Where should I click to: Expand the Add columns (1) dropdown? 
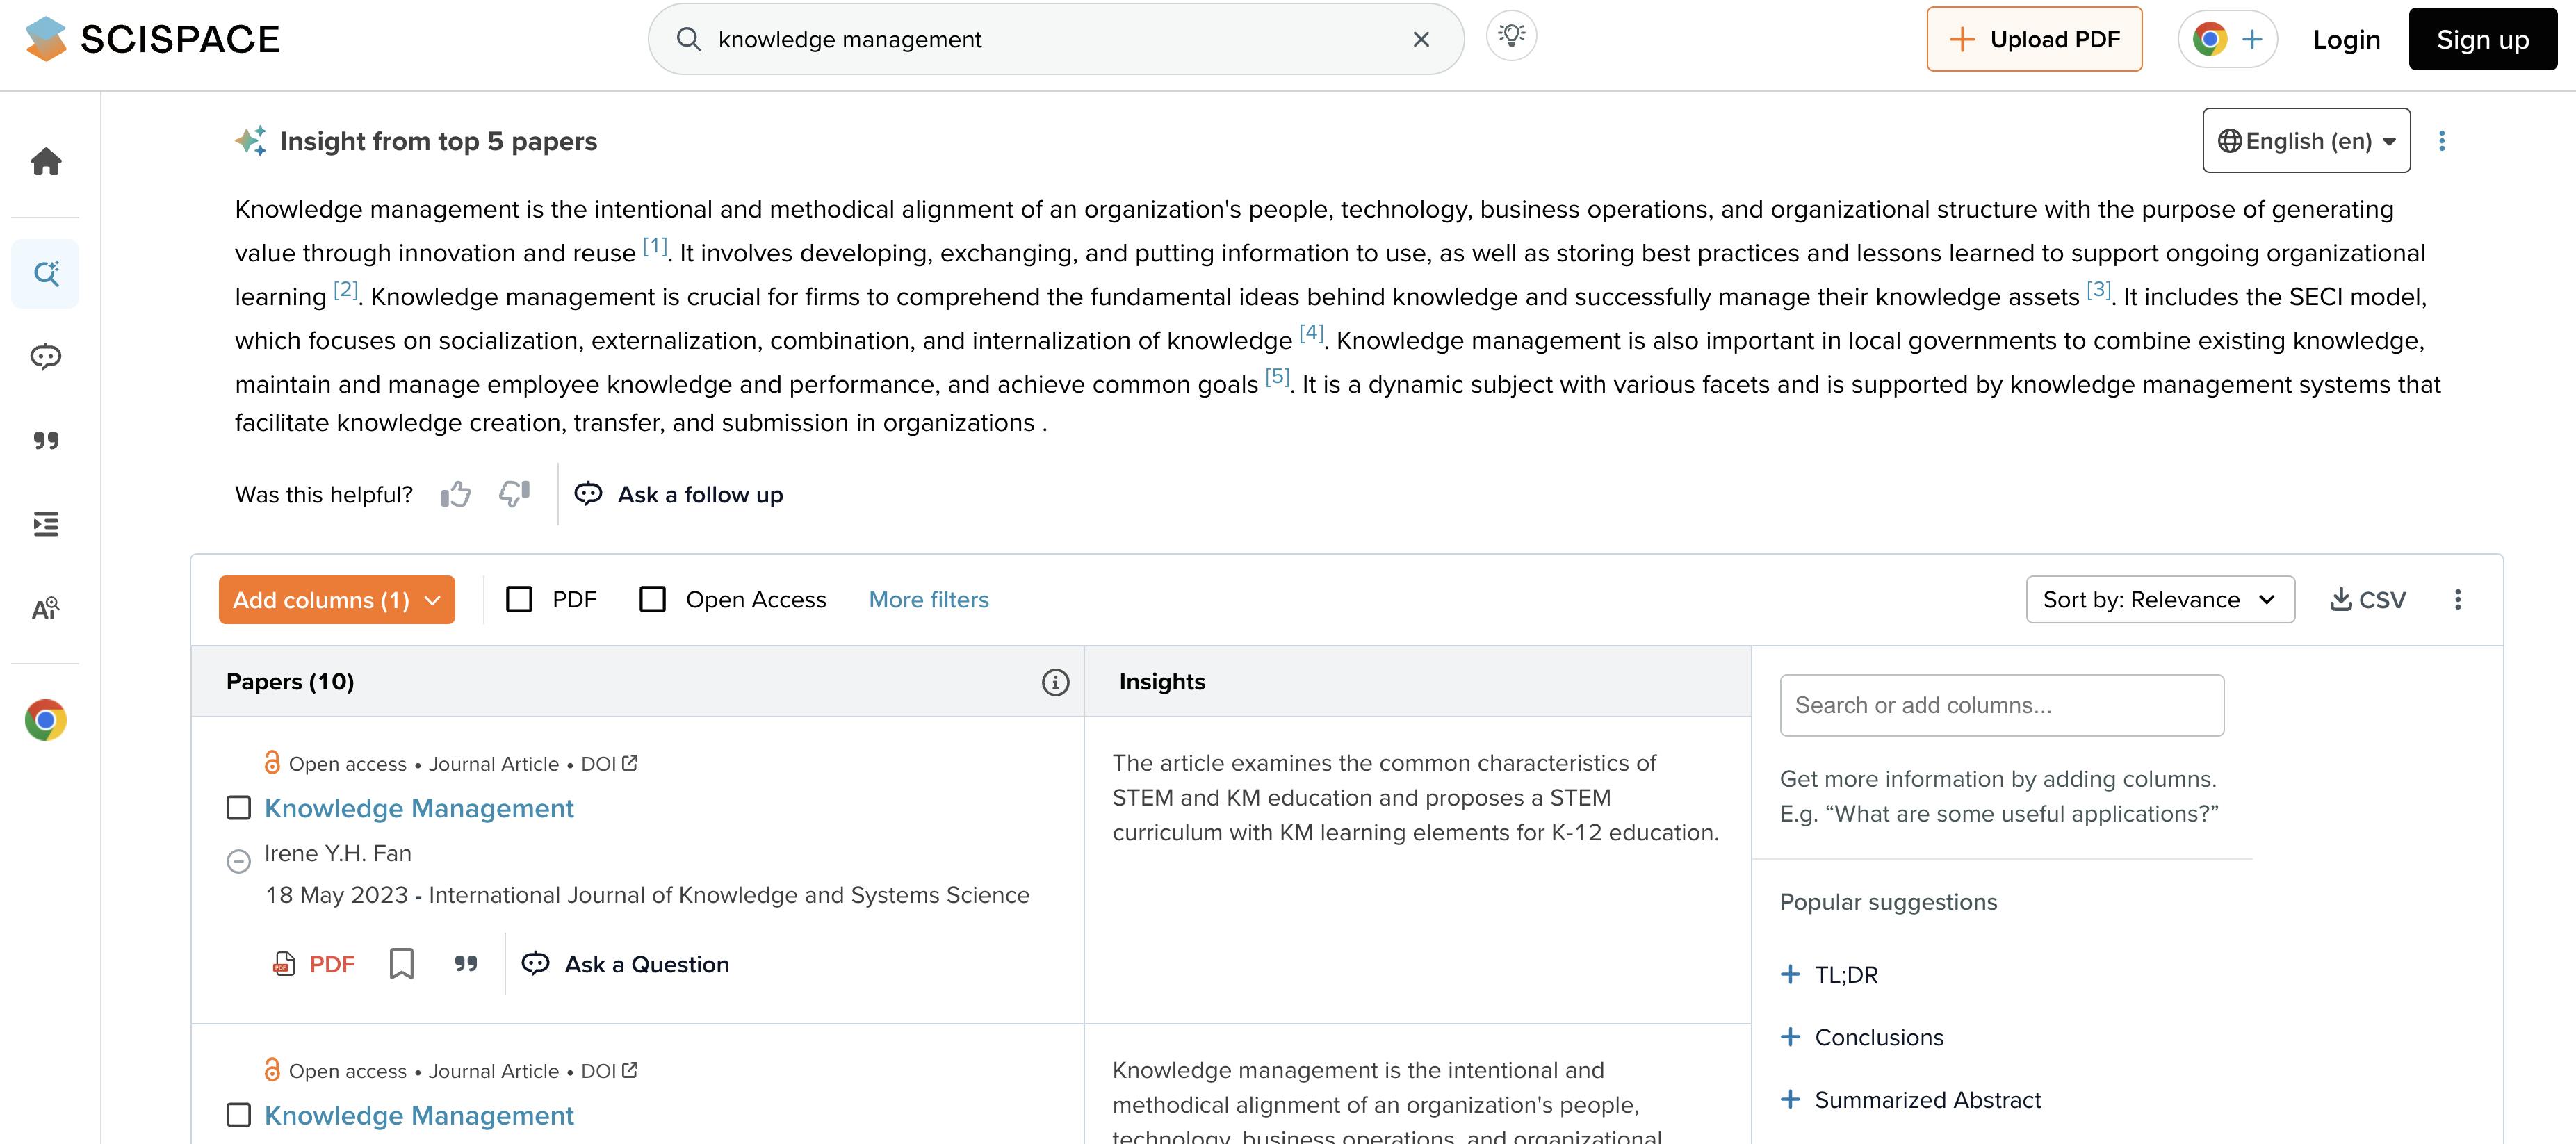click(x=336, y=600)
